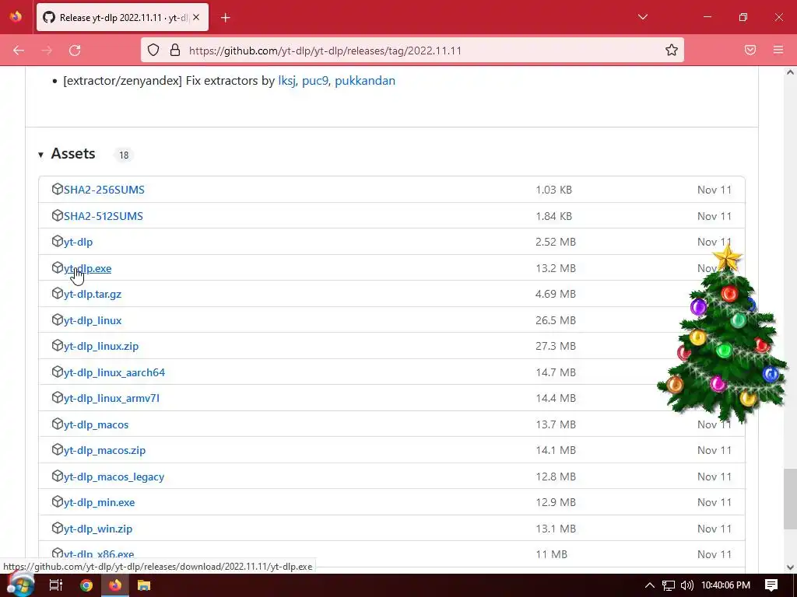Click the package icon beside yt-dlp_win.zip
Screen dimensions: 797x597
tap(57, 528)
